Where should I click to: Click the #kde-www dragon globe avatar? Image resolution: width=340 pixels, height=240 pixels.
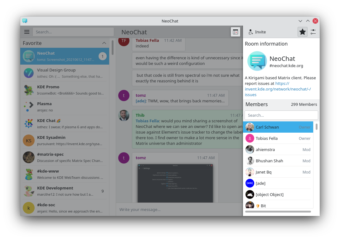coord(29,174)
